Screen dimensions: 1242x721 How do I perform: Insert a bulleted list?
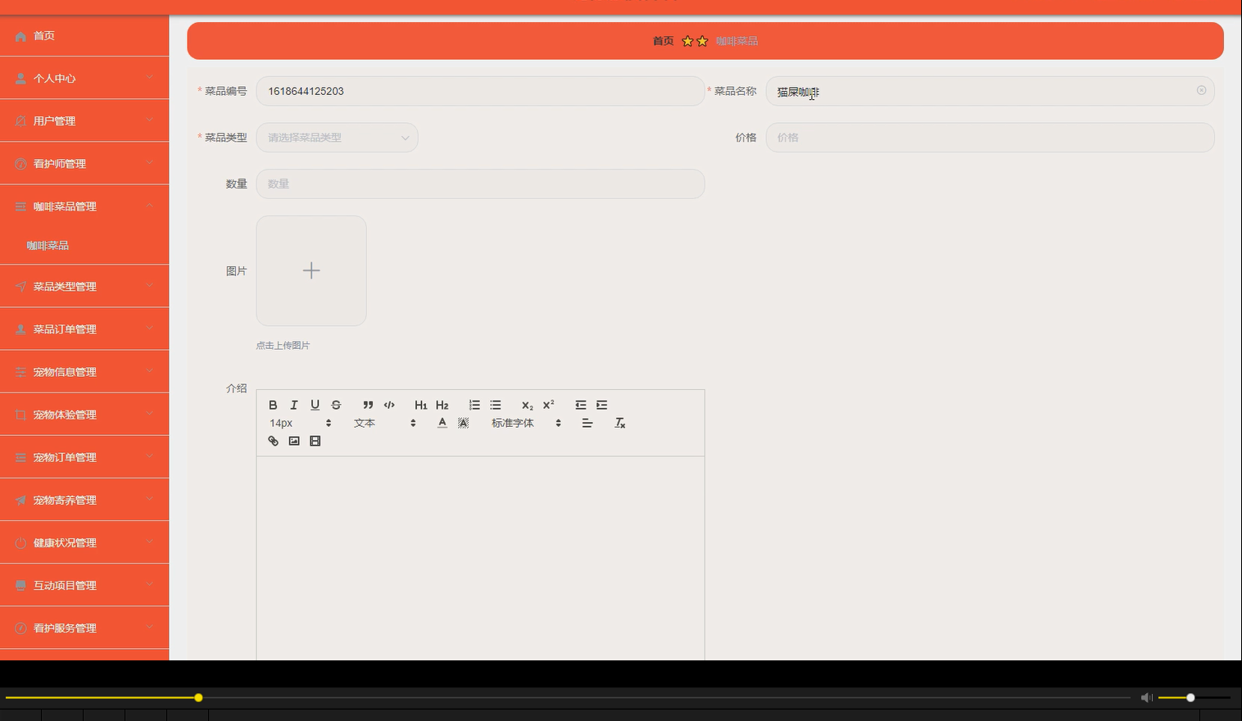(x=496, y=405)
